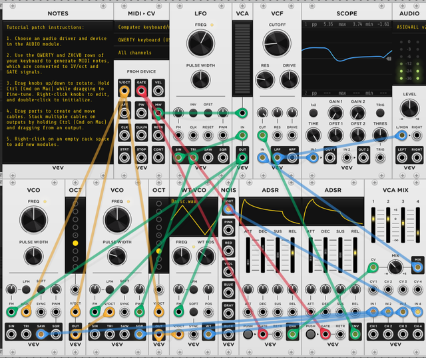Toggle the SOFT button on WT VCO

(x=194, y=312)
